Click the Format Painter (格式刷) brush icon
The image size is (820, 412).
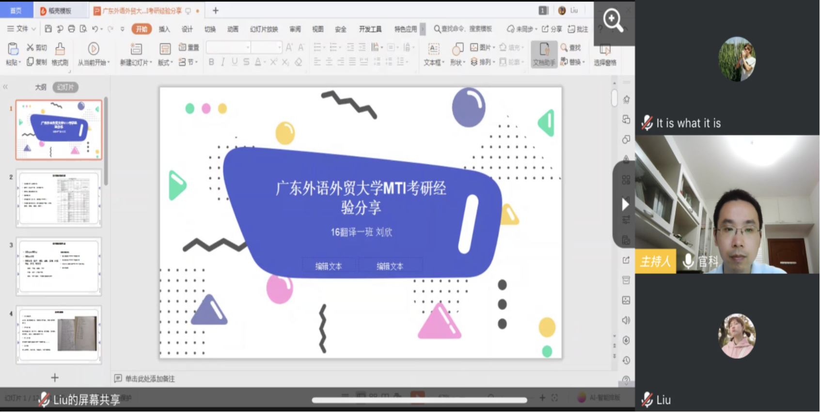(x=60, y=49)
